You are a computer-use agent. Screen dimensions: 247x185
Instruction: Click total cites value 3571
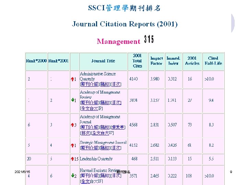[x=133, y=176]
